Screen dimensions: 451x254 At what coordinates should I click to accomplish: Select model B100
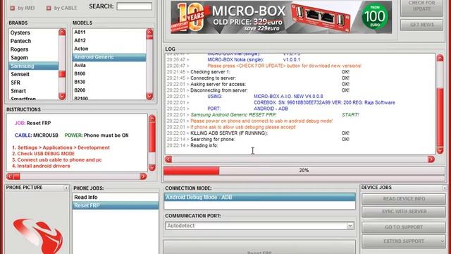pos(109,74)
